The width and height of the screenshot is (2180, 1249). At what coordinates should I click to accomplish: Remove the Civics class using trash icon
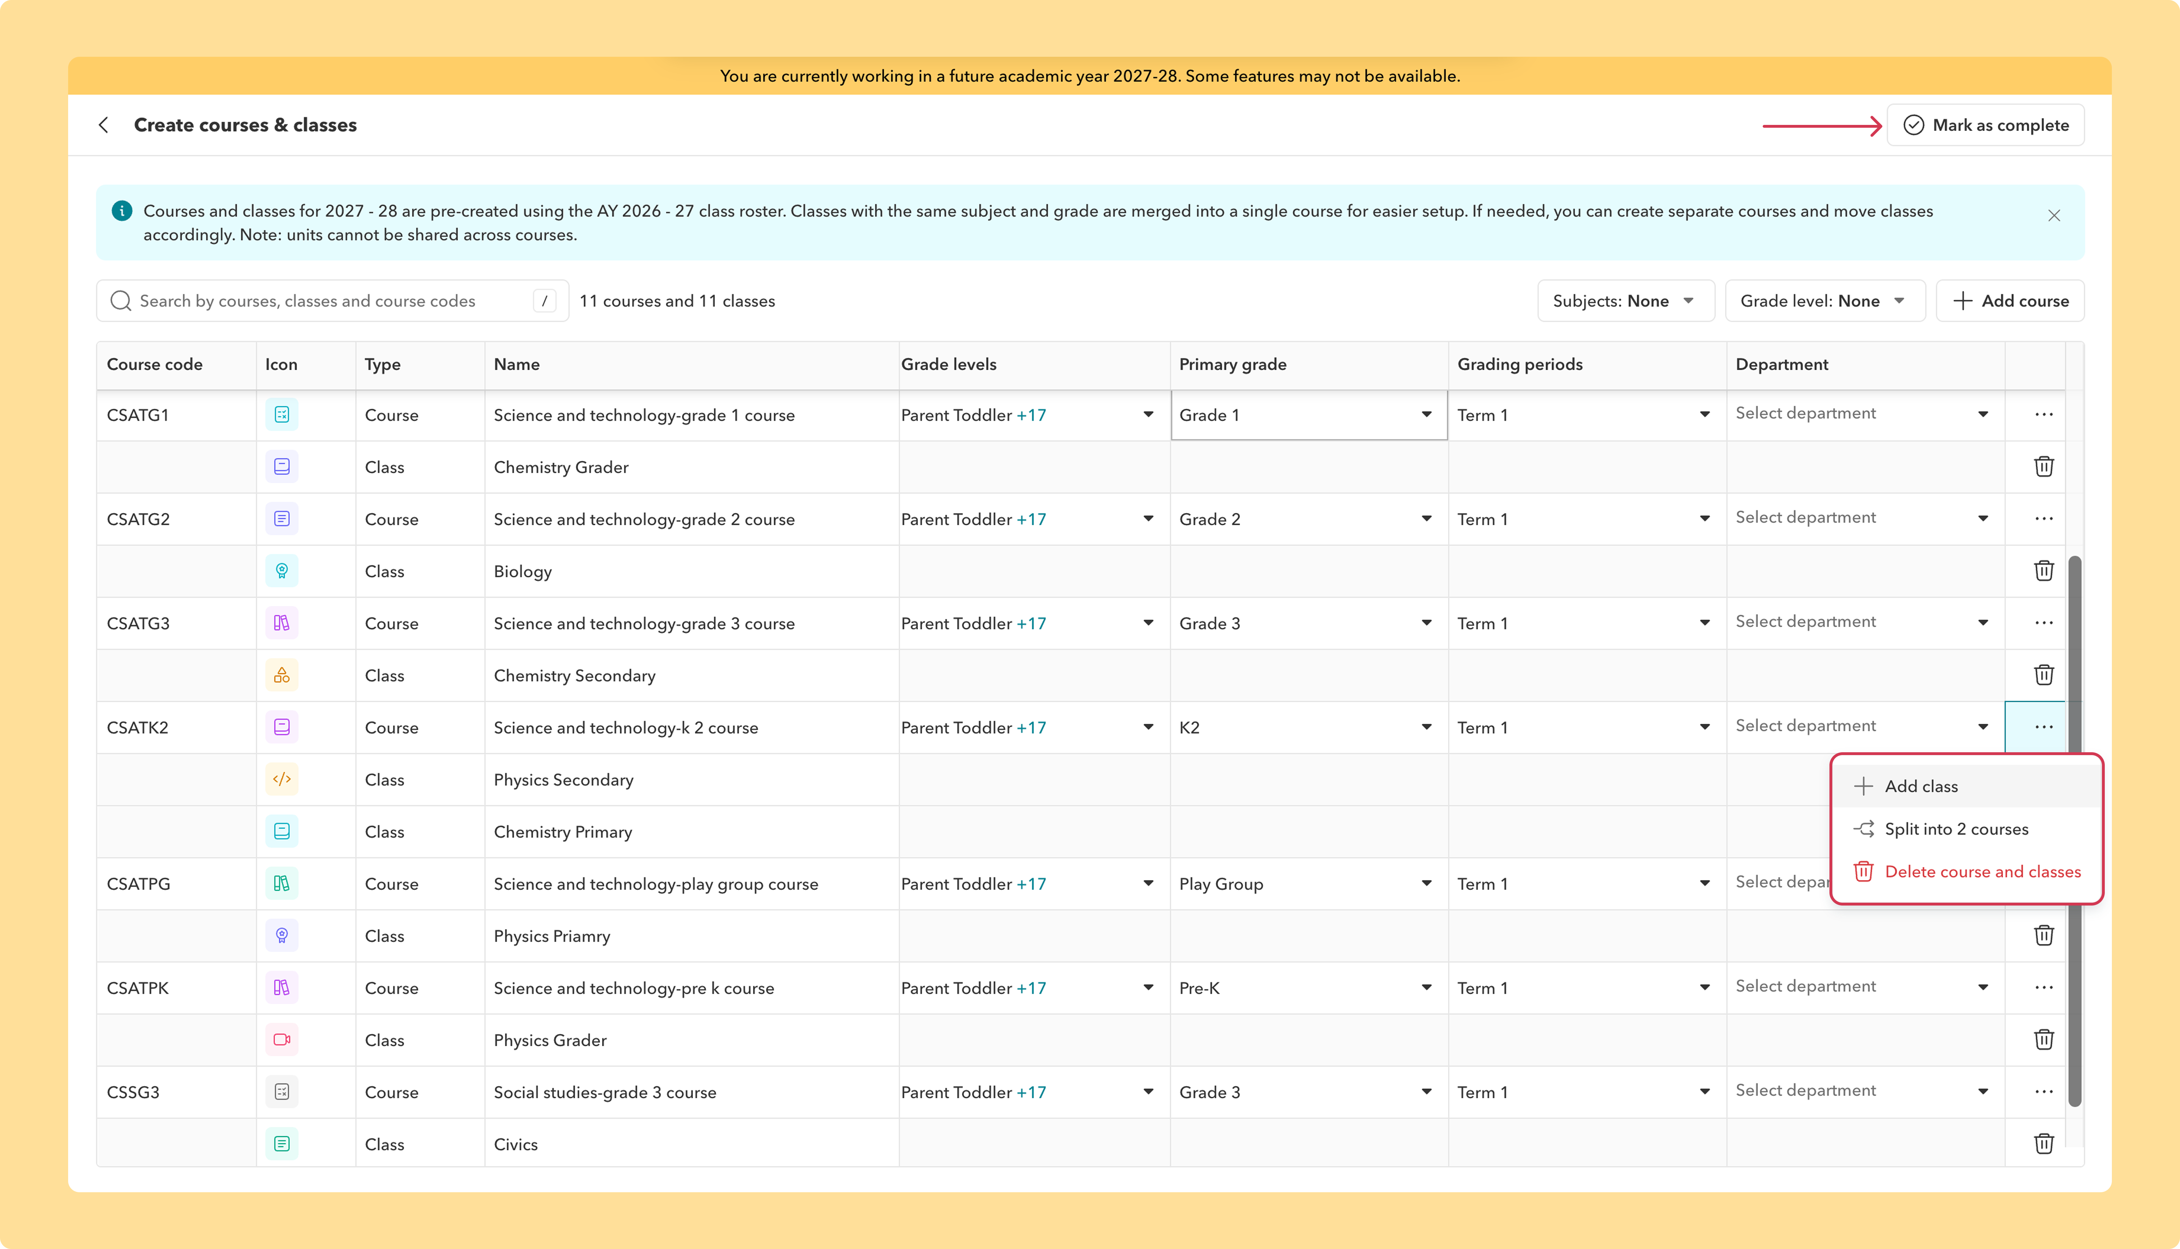[x=2044, y=1144]
